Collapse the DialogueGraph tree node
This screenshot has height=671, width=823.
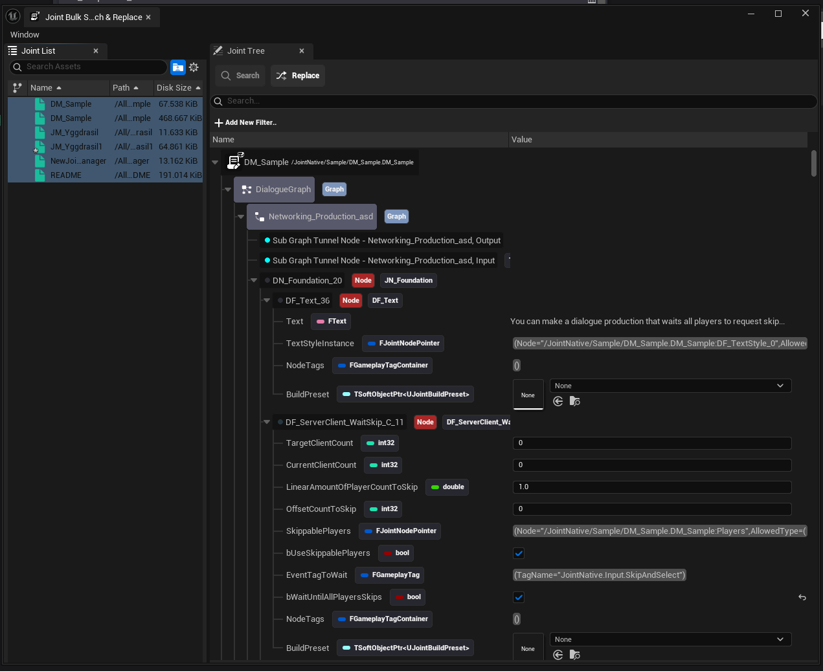click(x=228, y=190)
